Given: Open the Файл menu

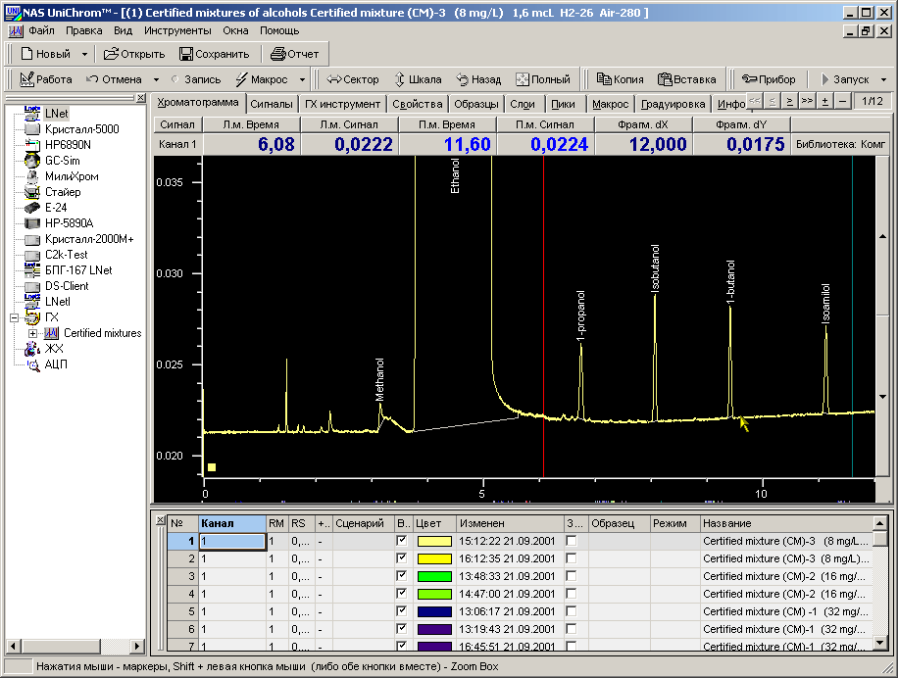Looking at the screenshot, I should pyautogui.click(x=41, y=30).
